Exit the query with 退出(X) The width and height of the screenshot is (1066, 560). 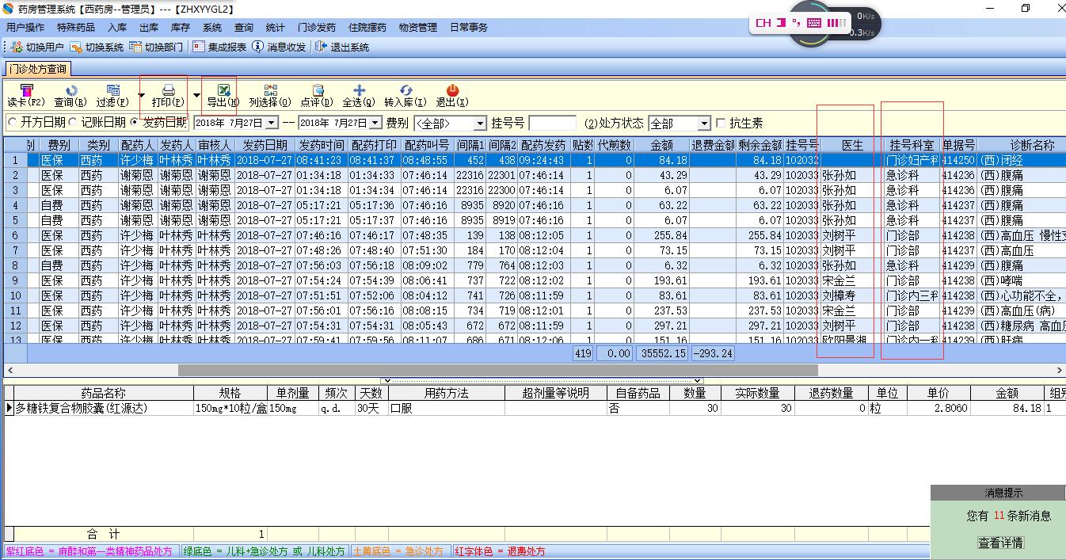point(452,96)
